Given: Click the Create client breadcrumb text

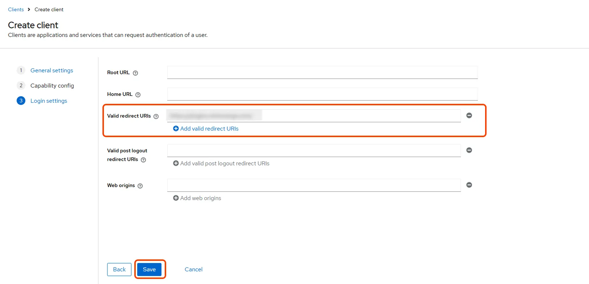Looking at the screenshot, I should pos(49,9).
